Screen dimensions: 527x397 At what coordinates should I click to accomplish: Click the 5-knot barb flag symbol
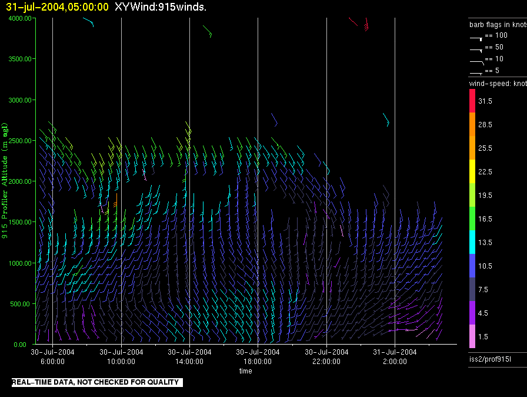point(476,73)
